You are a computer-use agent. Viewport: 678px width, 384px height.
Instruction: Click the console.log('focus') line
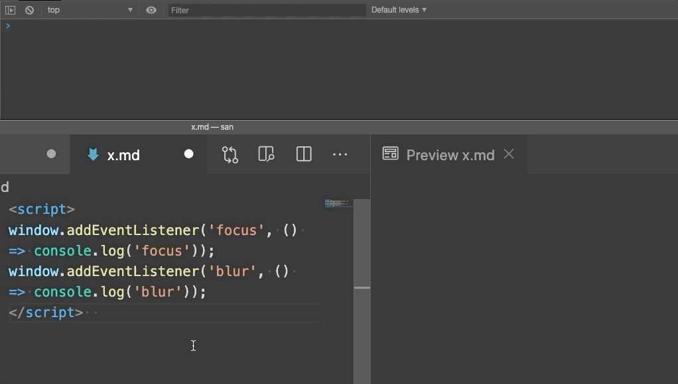111,251
